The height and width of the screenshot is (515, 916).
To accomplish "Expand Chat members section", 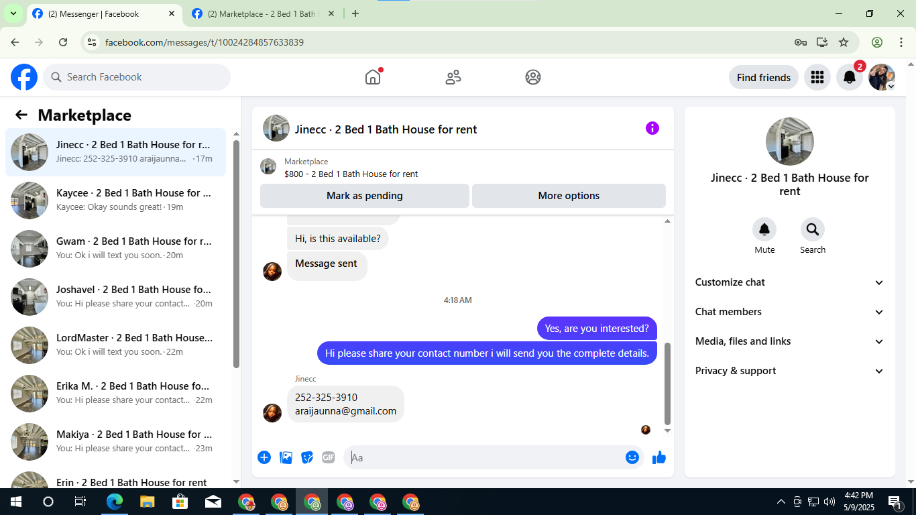I will (x=790, y=312).
